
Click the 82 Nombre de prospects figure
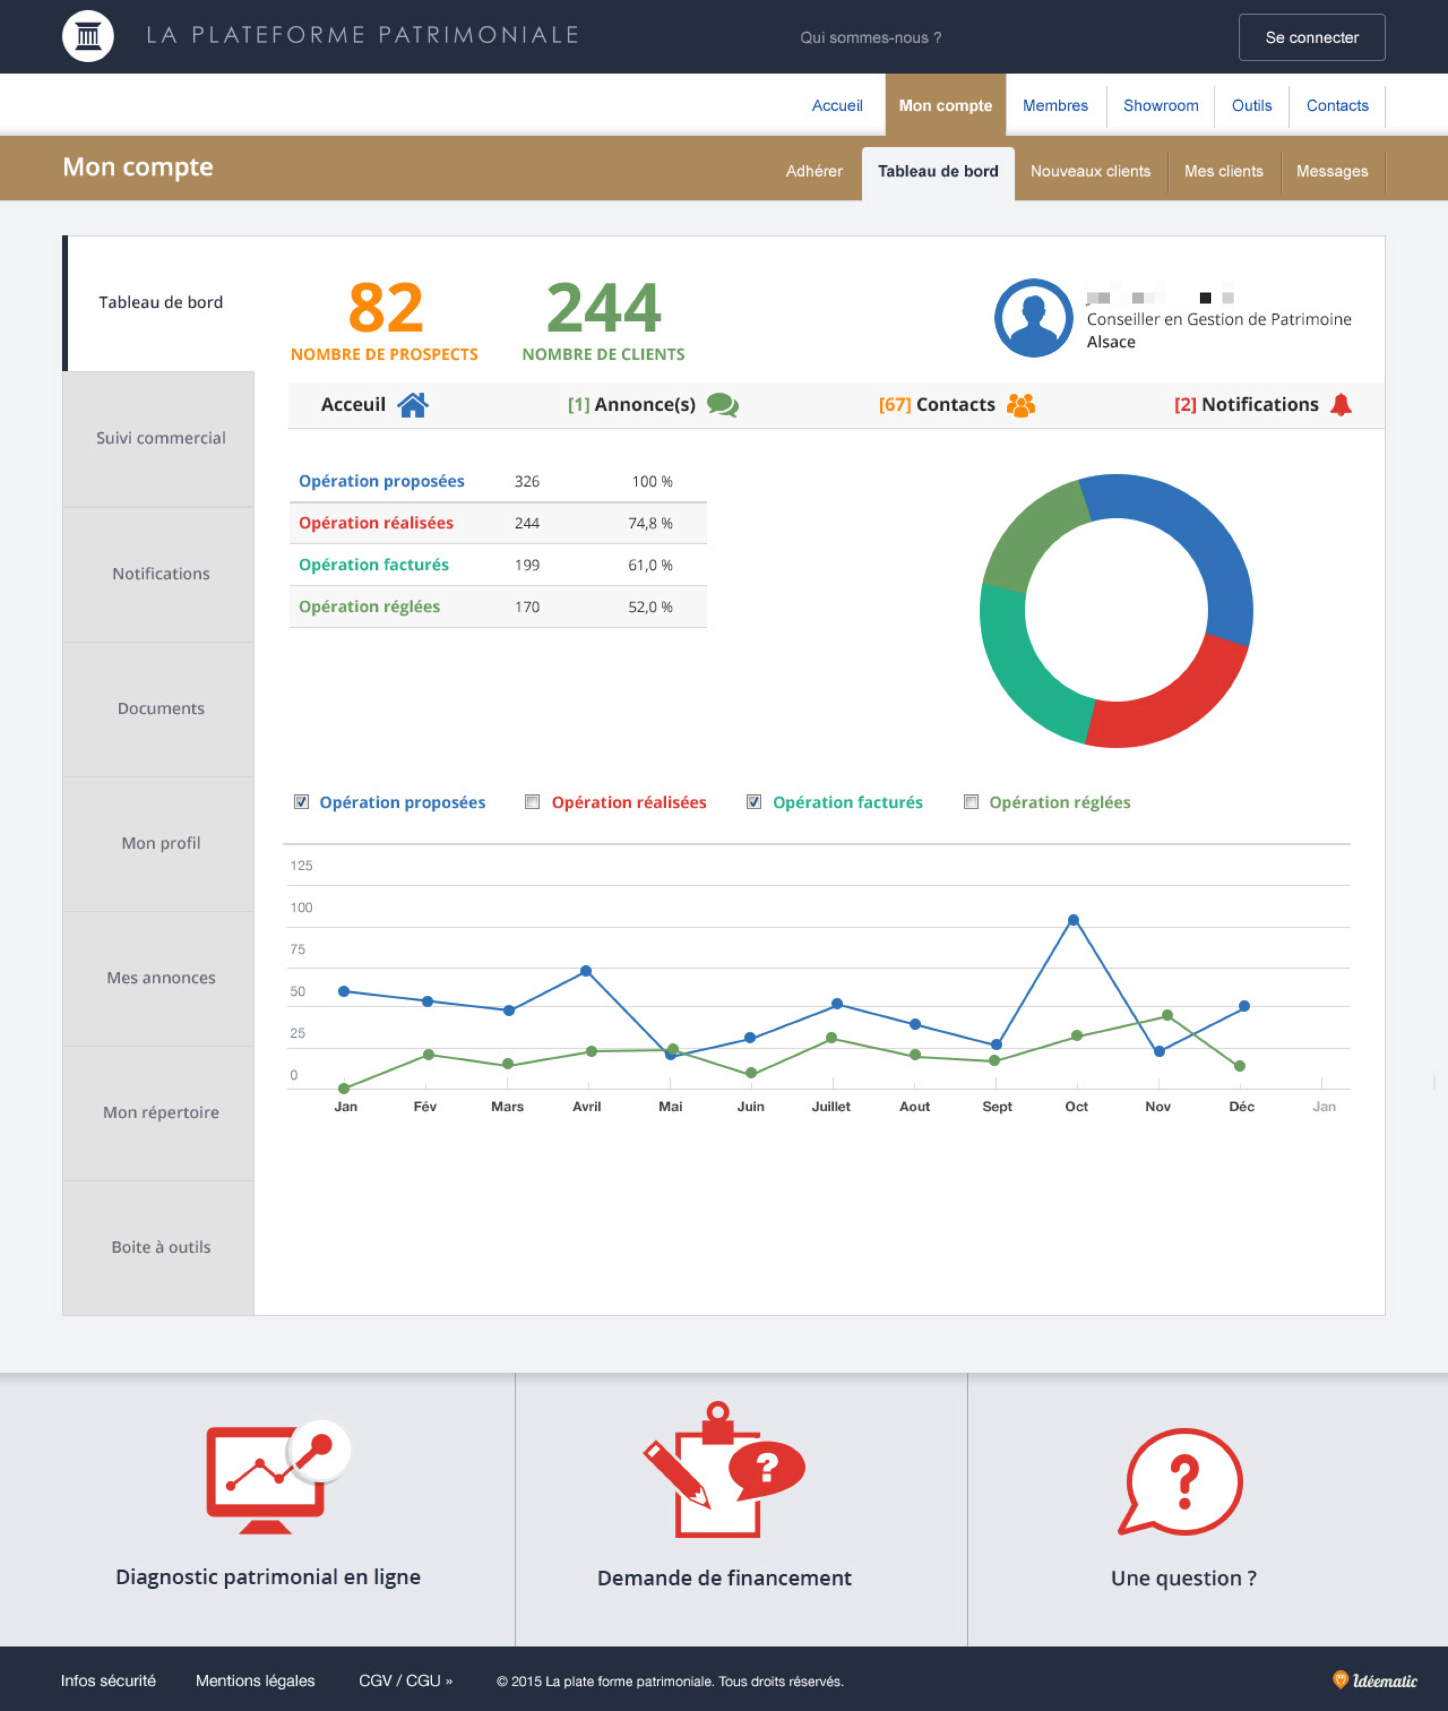(385, 308)
